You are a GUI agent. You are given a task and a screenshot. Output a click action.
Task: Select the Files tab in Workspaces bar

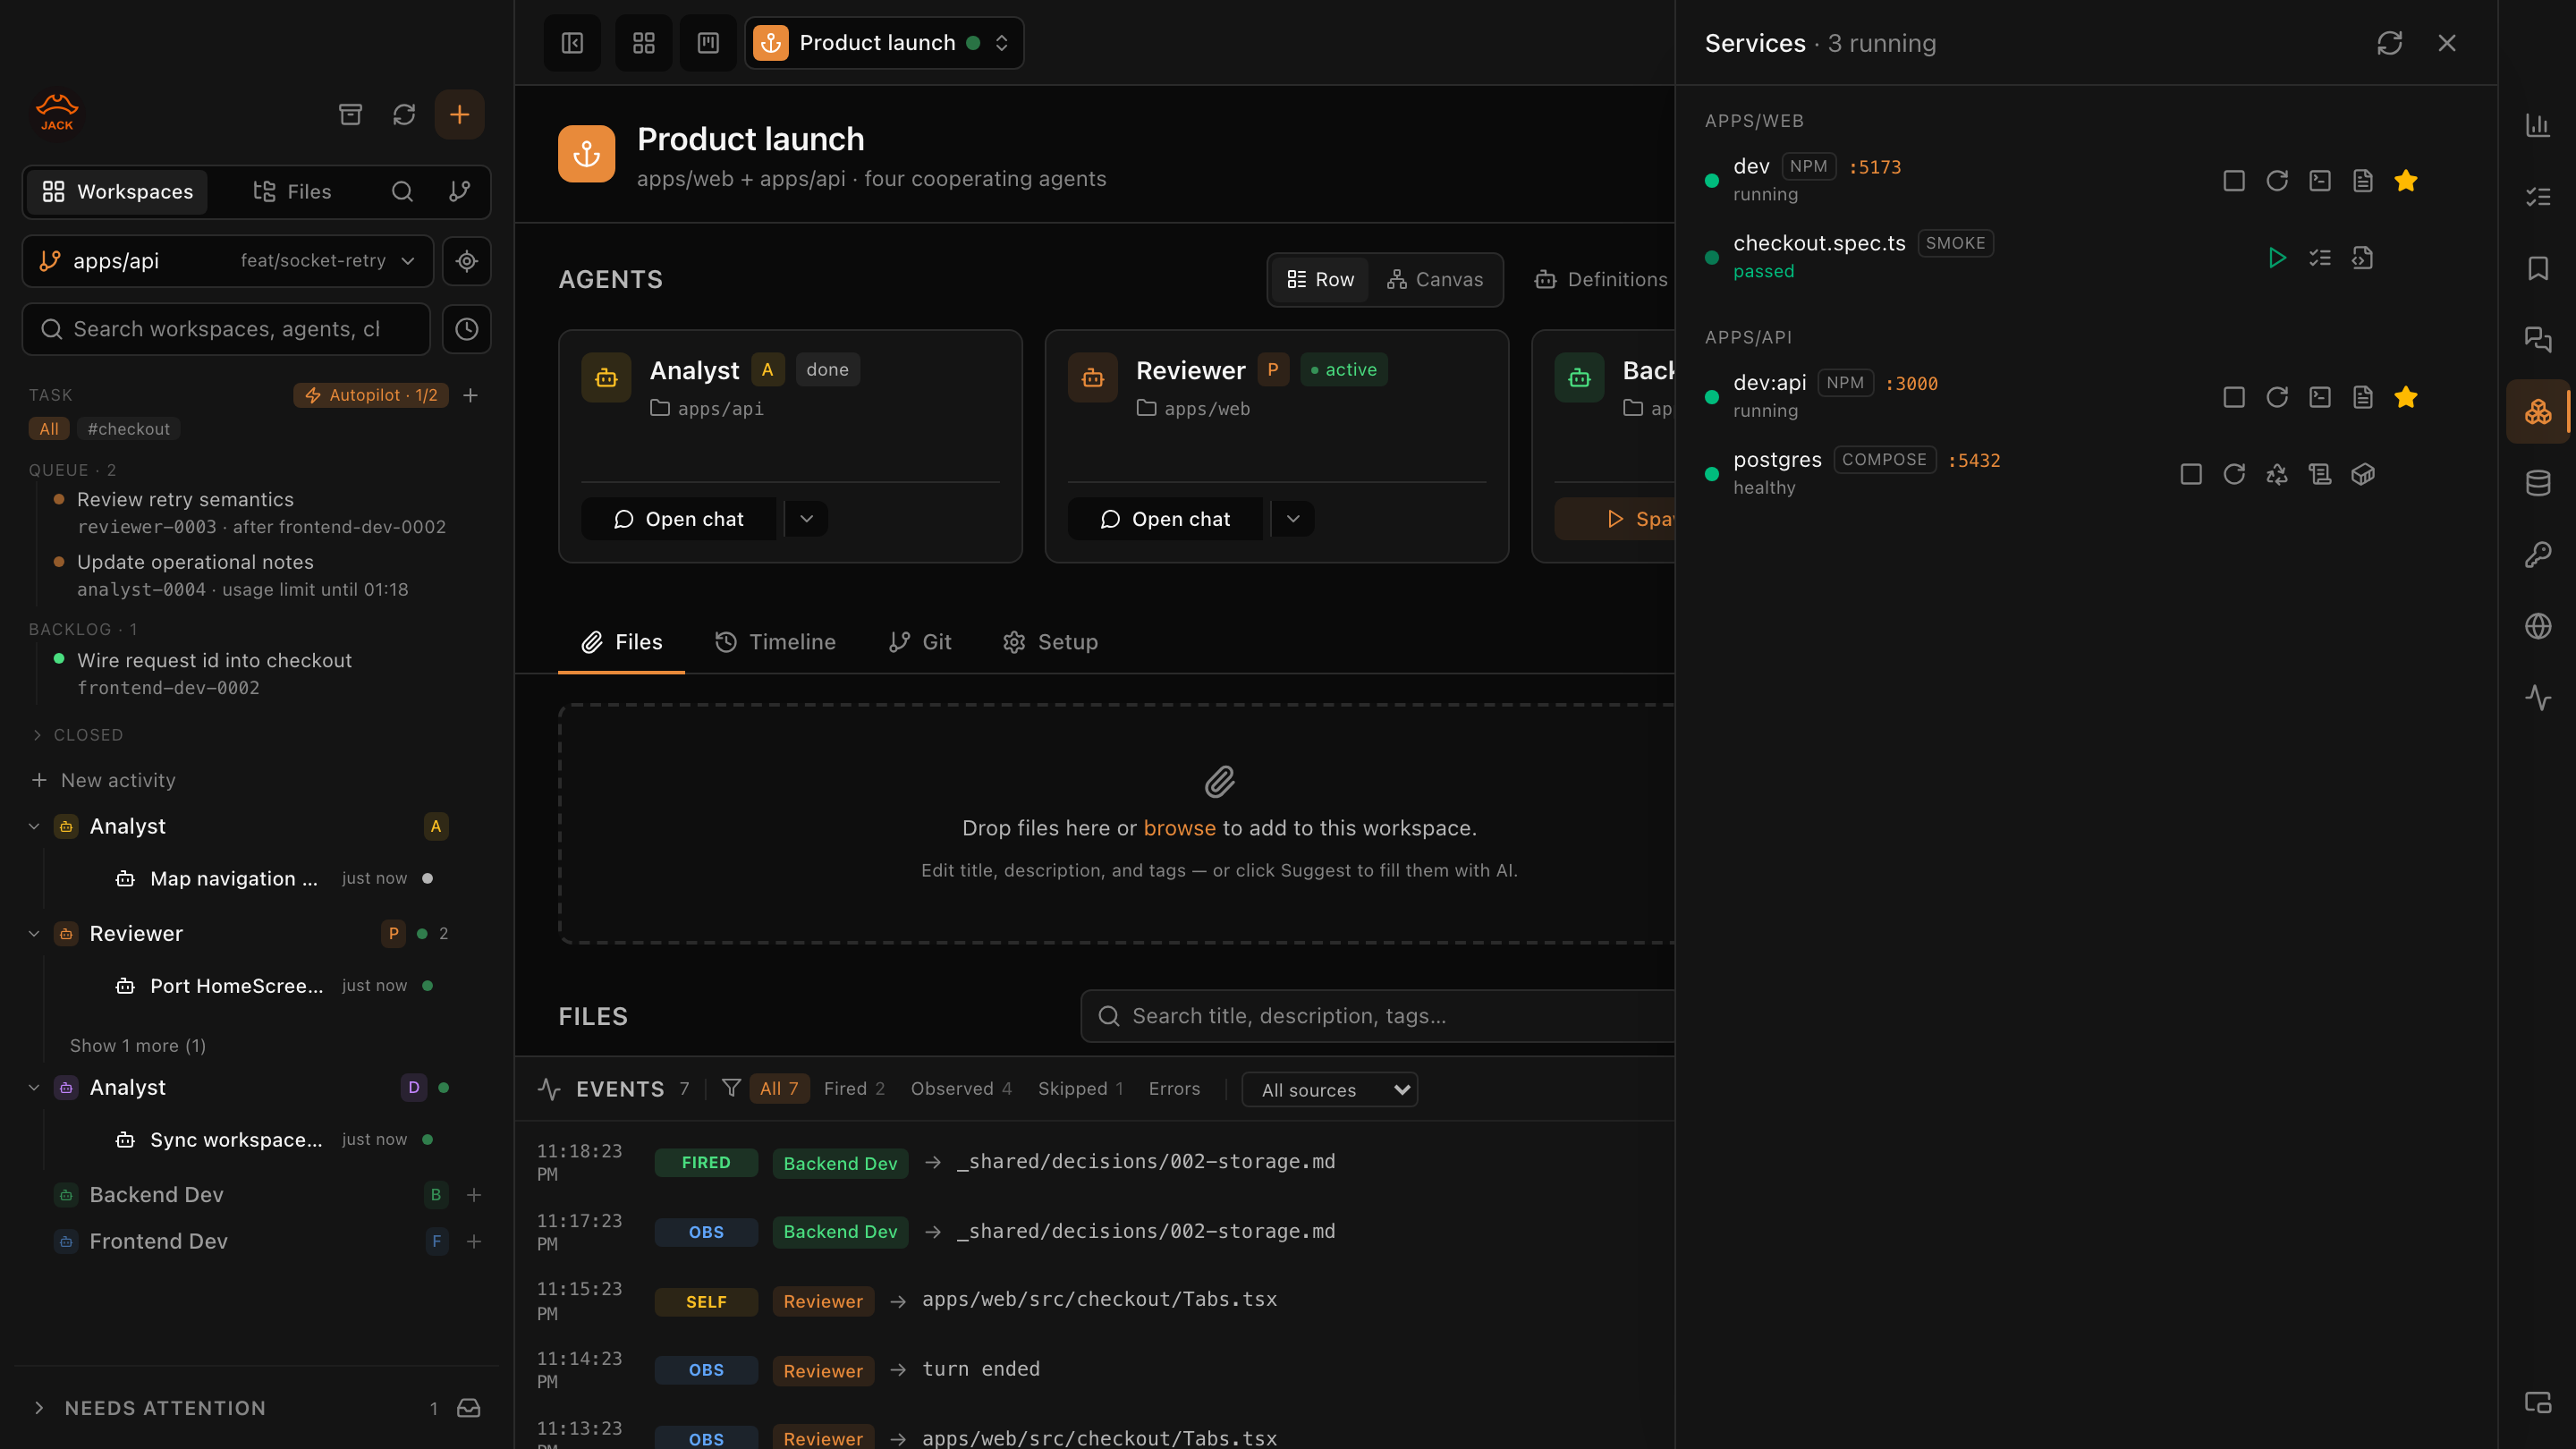291,192
